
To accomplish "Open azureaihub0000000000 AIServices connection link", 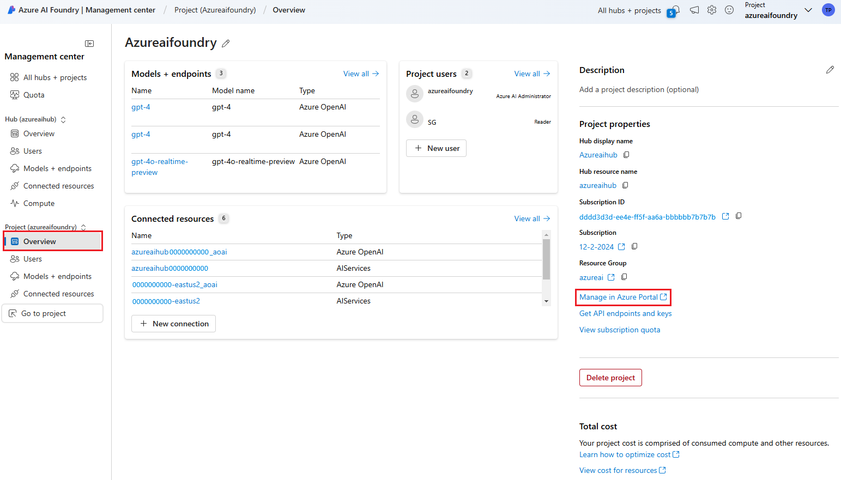I will click(x=170, y=268).
